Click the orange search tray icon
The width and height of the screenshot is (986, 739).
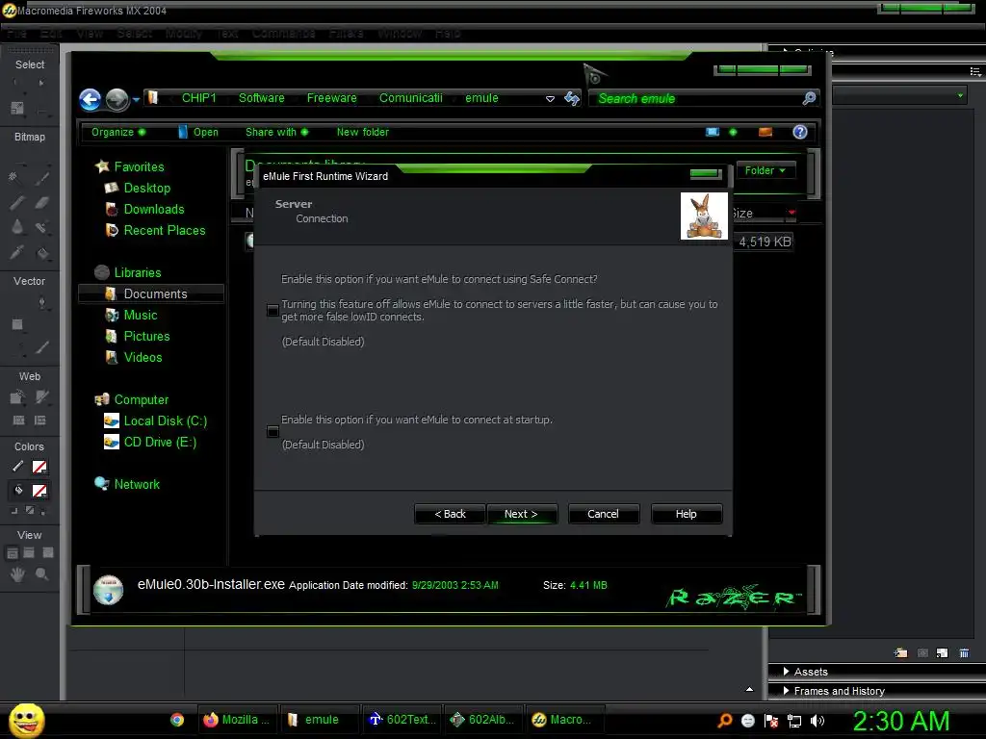click(725, 721)
